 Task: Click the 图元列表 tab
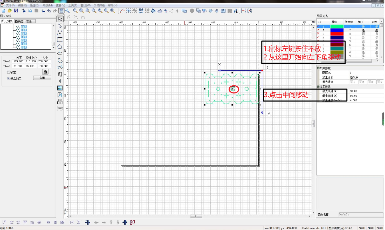pos(7,21)
